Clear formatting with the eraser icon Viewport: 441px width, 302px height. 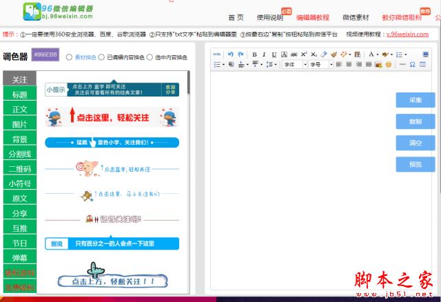pos(324,54)
